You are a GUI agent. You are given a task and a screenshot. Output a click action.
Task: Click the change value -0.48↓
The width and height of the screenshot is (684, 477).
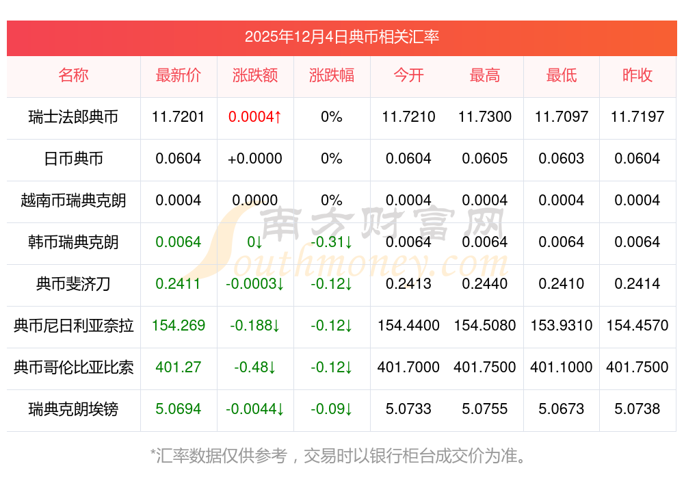click(255, 368)
